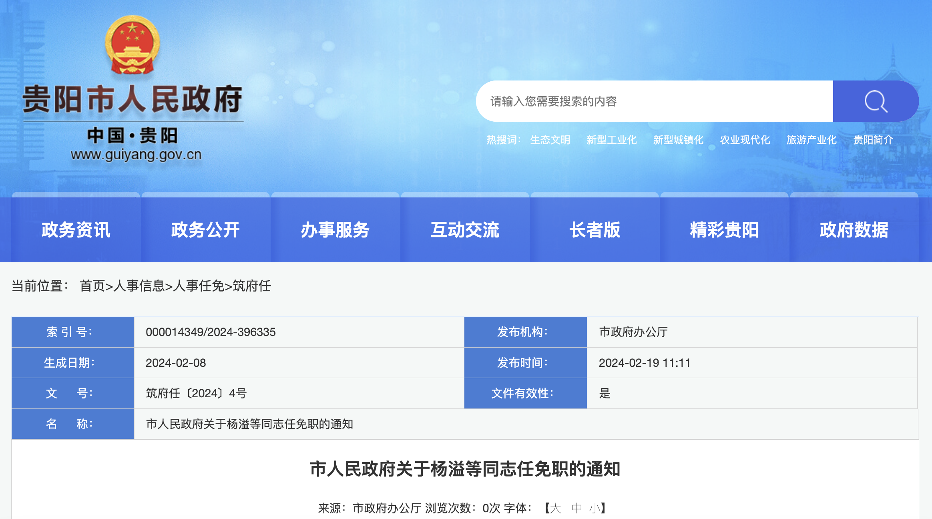Open the 精彩贵阳 section
The width and height of the screenshot is (932, 519).
(x=724, y=230)
